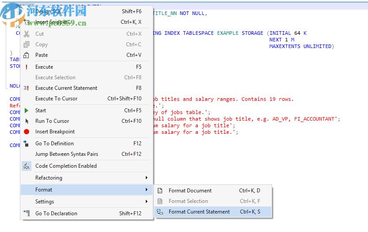Choose Cut from the context menu
The image size is (368, 232).
[87, 34]
